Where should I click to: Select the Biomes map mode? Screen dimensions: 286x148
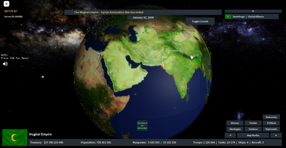pos(235,123)
